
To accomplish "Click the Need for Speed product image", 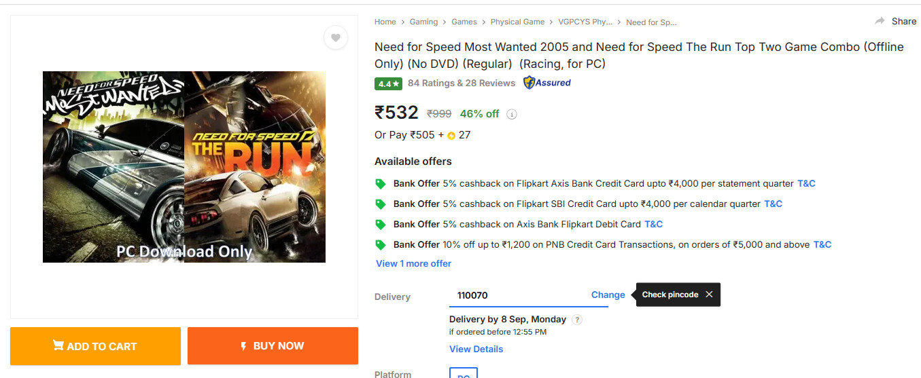I will click(184, 167).
